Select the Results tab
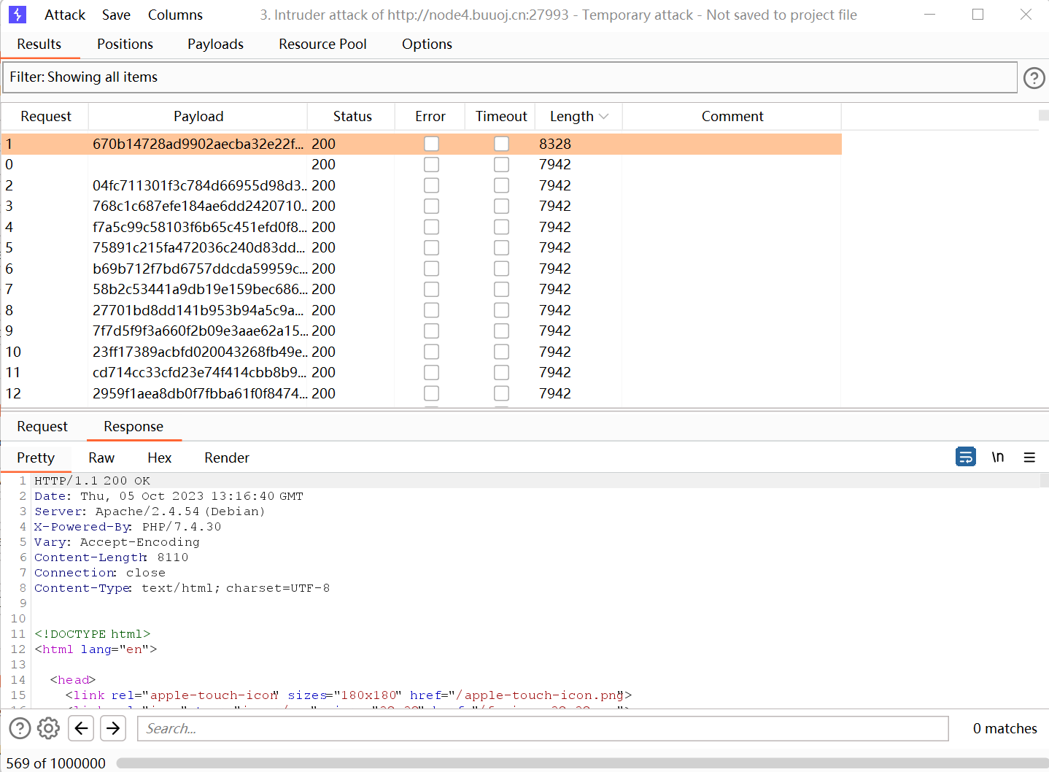This screenshot has width=1049, height=772. 39,45
